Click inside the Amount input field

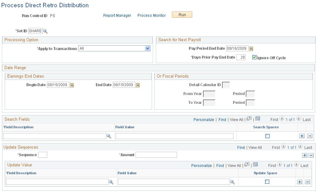(x=156, y=155)
